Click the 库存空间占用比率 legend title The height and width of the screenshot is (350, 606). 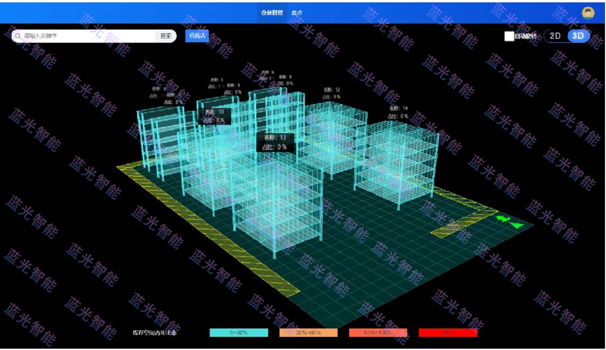154,333
